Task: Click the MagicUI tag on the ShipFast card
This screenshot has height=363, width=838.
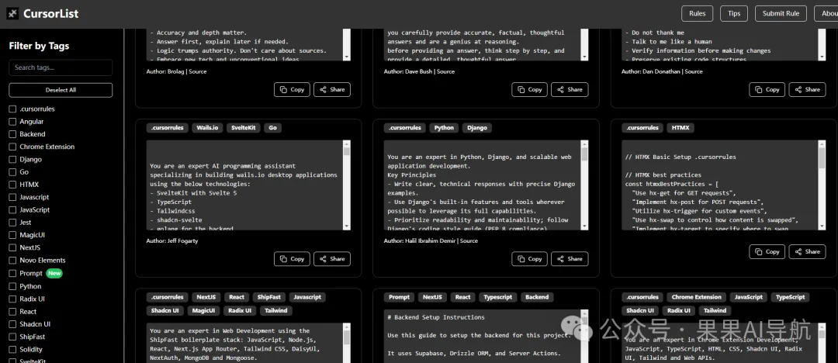Action: click(203, 310)
